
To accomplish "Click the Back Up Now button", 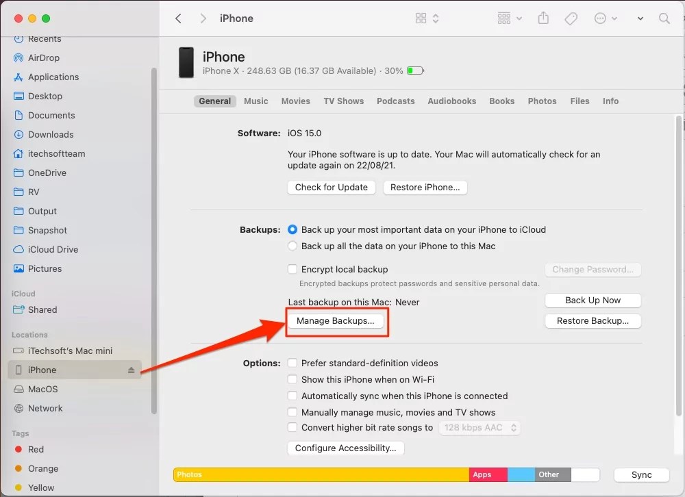I will pos(593,300).
